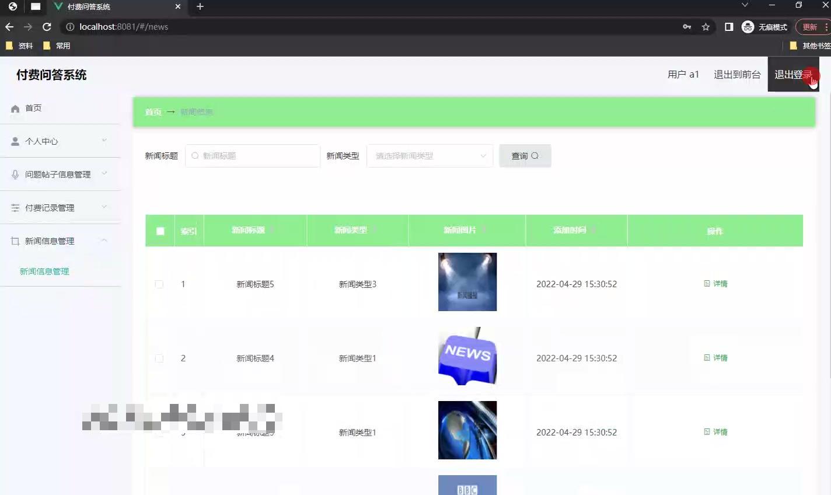The height and width of the screenshot is (495, 831).
Task: Open the 请选择新闻类型 dropdown
Action: click(x=430, y=156)
